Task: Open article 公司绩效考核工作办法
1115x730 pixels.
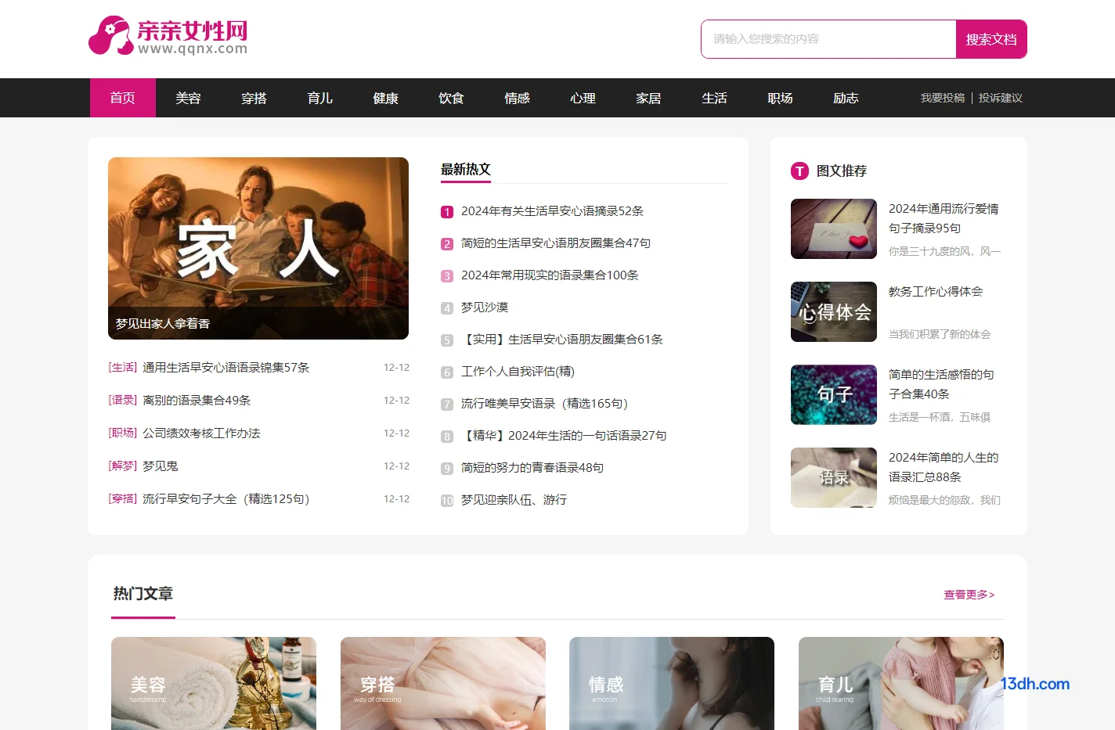Action: [201, 433]
